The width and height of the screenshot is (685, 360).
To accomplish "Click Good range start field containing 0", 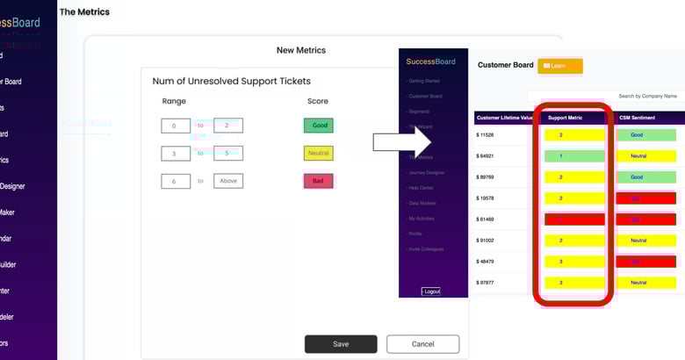I will 176,126.
